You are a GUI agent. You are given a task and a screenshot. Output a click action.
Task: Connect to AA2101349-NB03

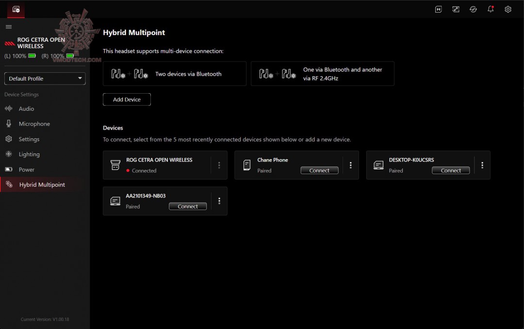[x=188, y=206]
